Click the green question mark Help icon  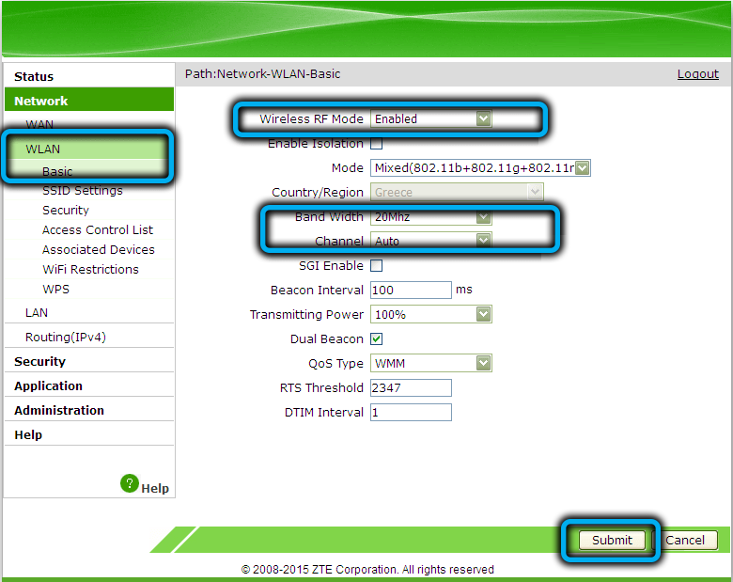tap(130, 483)
